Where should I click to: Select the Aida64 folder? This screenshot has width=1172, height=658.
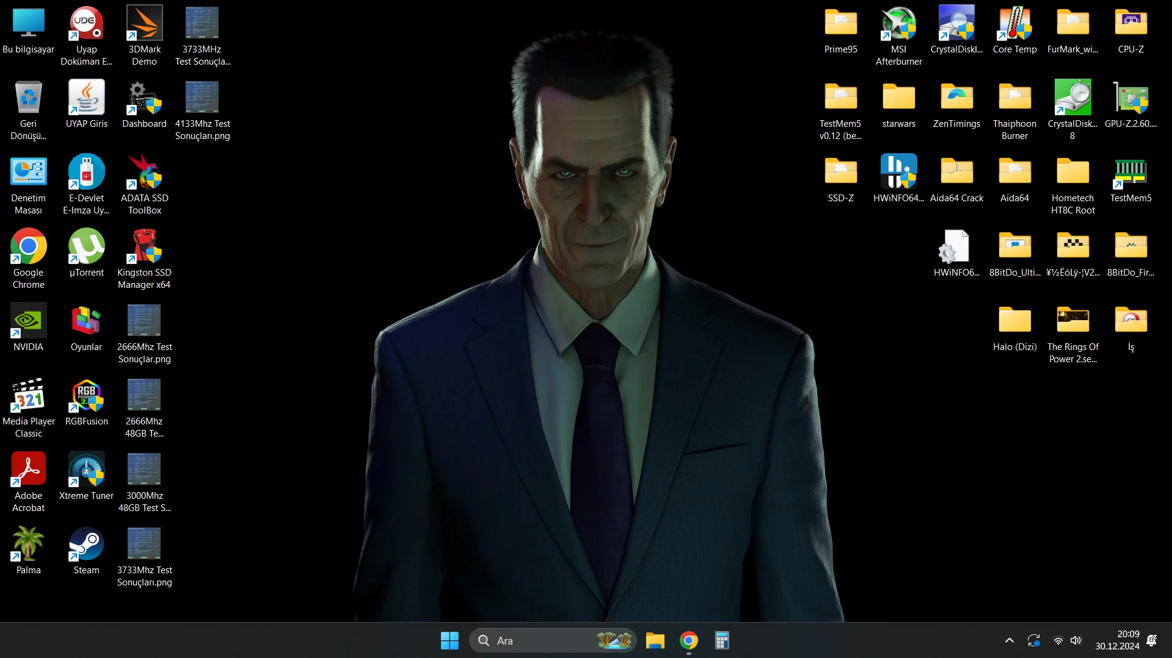[1014, 179]
